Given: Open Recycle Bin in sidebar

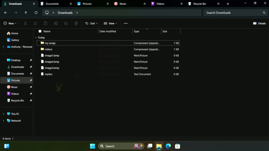Looking at the screenshot, I should (x=17, y=101).
